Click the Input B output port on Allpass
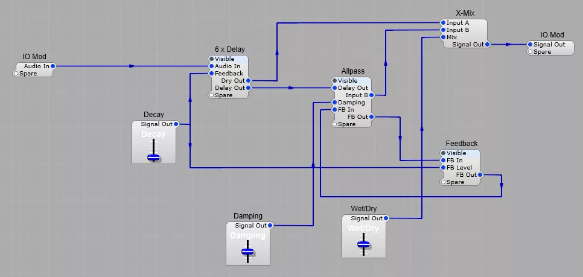 (x=371, y=95)
